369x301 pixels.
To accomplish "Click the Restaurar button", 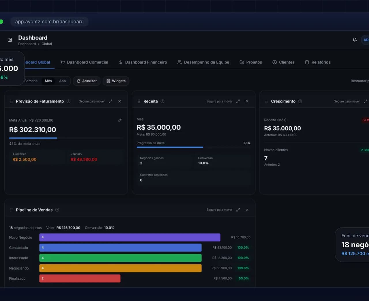I will 359,81.
